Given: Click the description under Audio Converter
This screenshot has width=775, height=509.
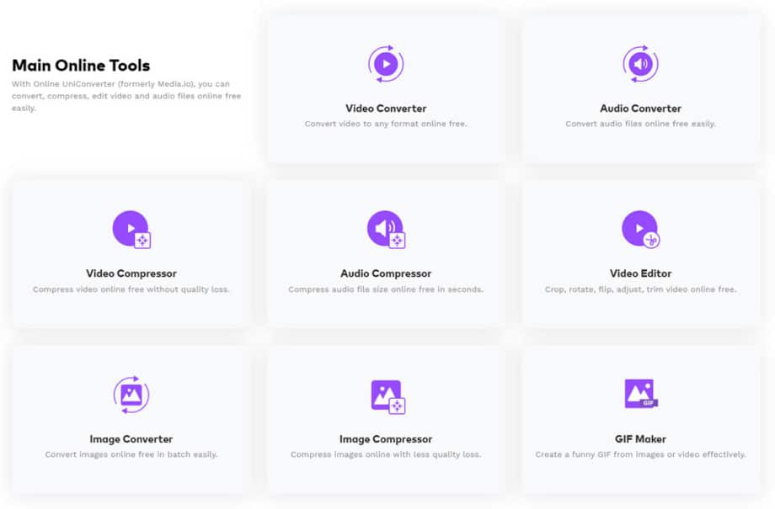Looking at the screenshot, I should tap(639, 123).
